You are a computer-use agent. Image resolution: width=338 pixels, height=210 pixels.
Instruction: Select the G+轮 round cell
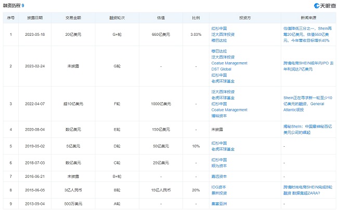tap(117, 34)
